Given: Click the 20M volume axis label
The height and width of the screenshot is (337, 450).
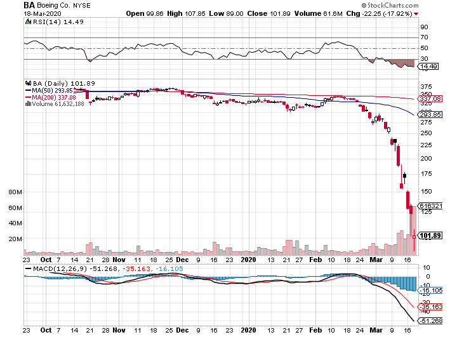Looking at the screenshot, I should (x=15, y=239).
